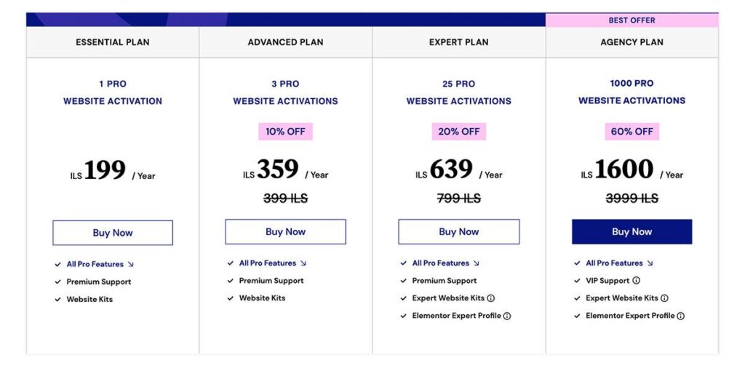Click arrow icon after Advanced plan's All Pro Features
Viewport: 745px width, 366px height.
[x=303, y=263]
